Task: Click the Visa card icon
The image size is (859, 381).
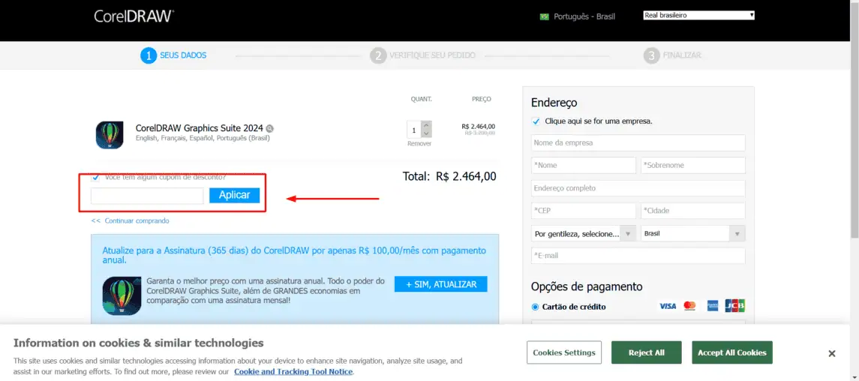Action: pos(667,306)
